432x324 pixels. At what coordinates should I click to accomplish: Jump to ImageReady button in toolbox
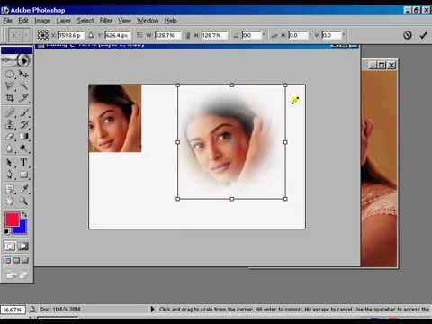[17, 274]
